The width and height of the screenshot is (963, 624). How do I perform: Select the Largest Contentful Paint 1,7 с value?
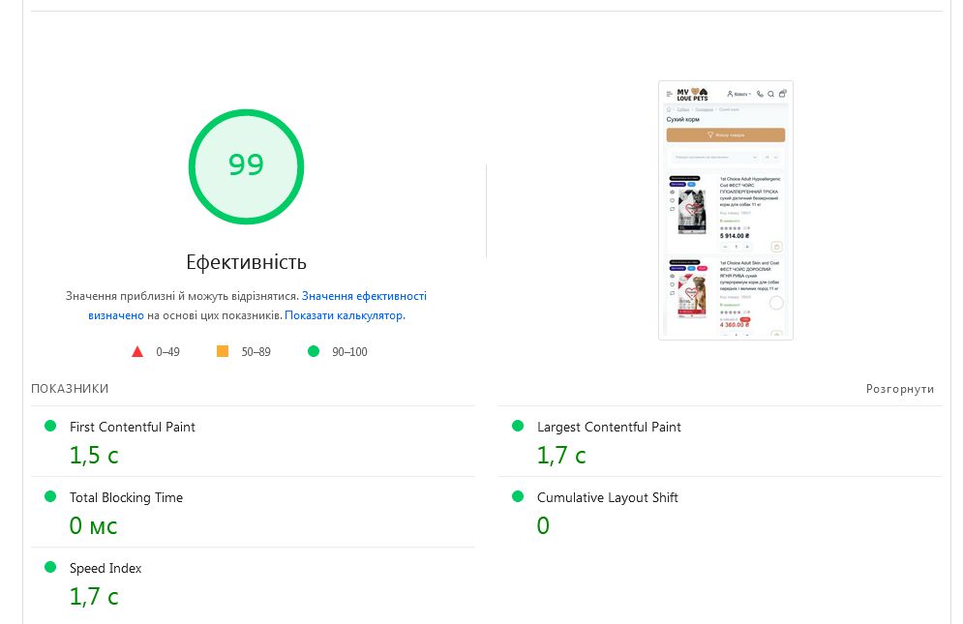(561, 455)
